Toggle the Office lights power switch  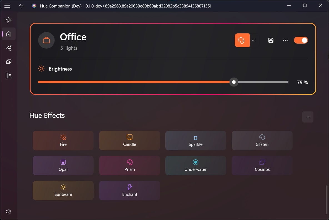coord(301,40)
